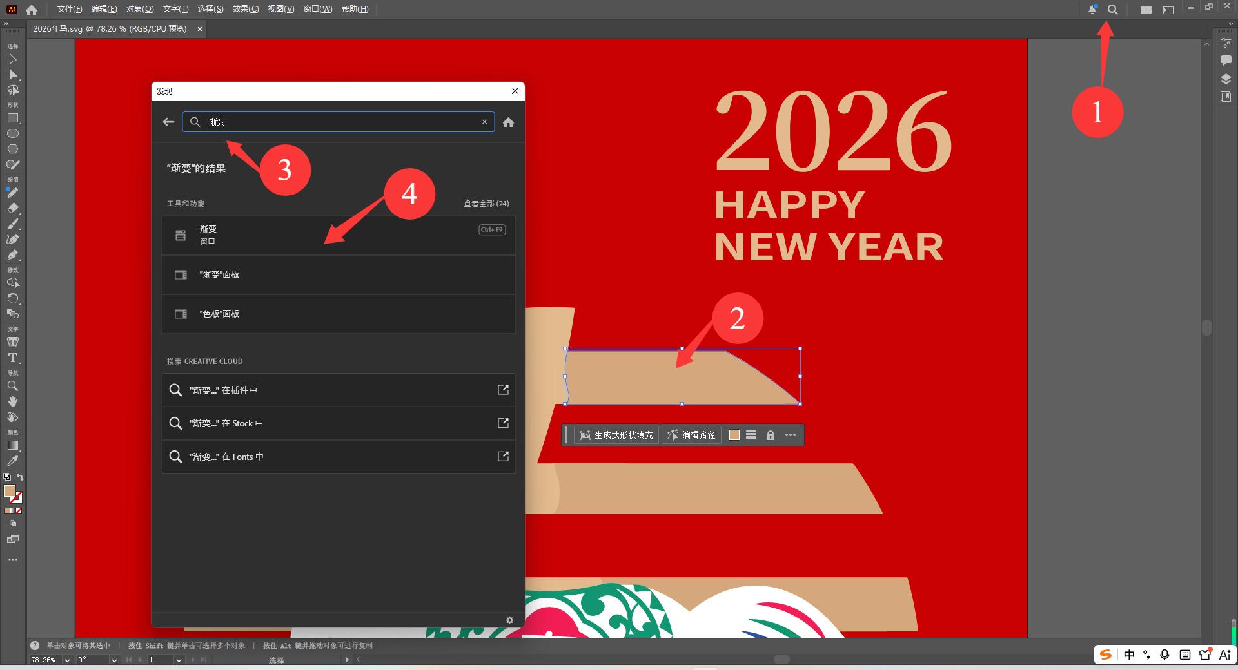Open the rotation angle dropdown
Screen dimensions: 1238x670
click(x=114, y=660)
